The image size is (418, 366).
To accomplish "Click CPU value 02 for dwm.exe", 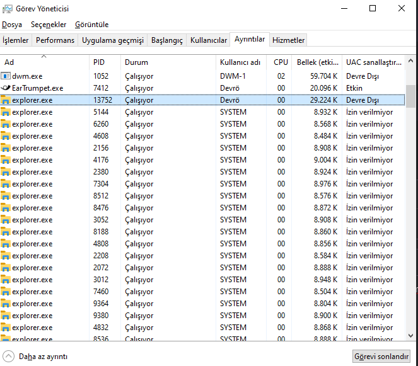I will (281, 76).
